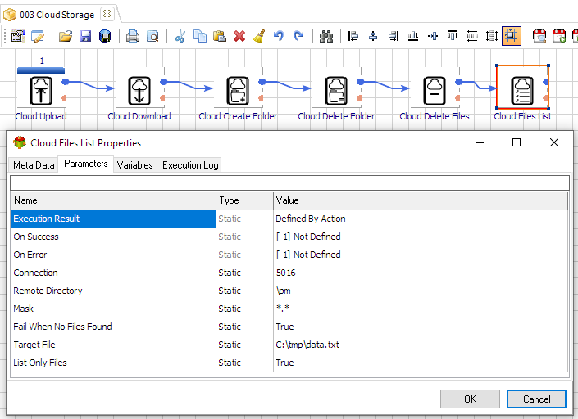Maximize the Cloud Files List Properties dialog
Screen dimensions: 578x419
[517, 142]
